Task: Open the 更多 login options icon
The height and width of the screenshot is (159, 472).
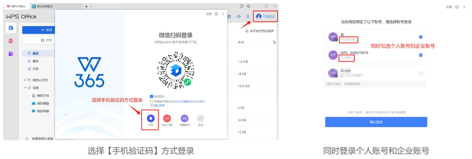Action: click(200, 118)
